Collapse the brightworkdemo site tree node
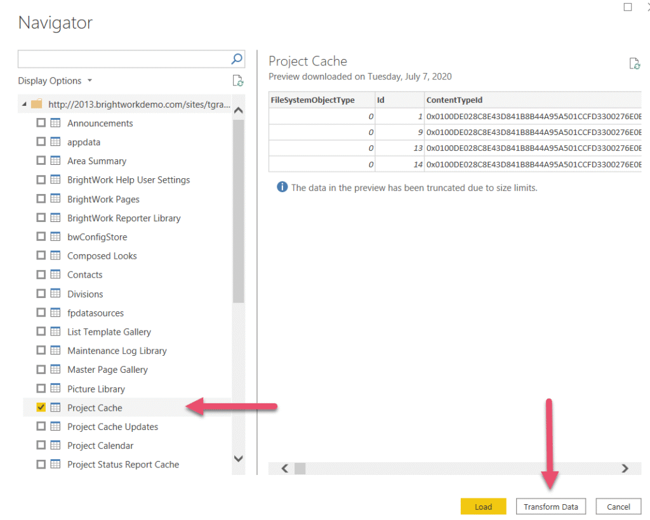Screen dimensions: 650x520 pyautogui.click(x=25, y=104)
